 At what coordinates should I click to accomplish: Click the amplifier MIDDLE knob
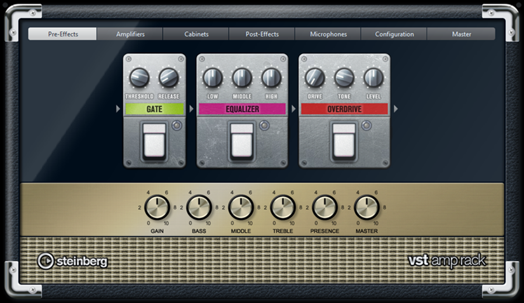click(241, 207)
